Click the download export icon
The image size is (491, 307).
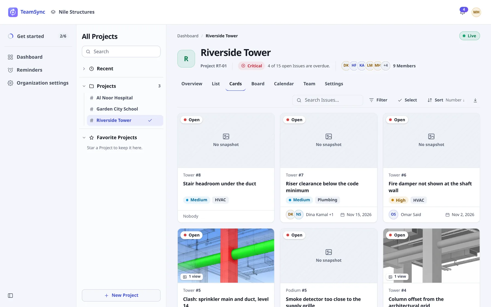pyautogui.click(x=475, y=100)
